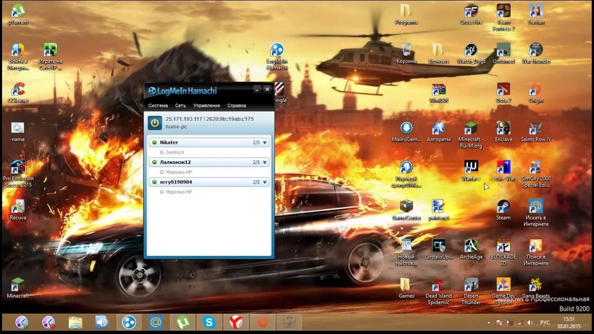Open the Управление menu in Hamachi
Image resolution: width=594 pixels, height=334 pixels.
(x=207, y=106)
